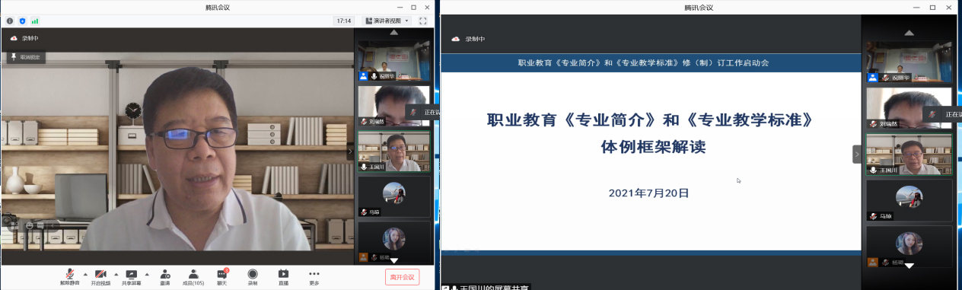
Task: Click the red 离开会议 leave button
Action: click(x=402, y=277)
